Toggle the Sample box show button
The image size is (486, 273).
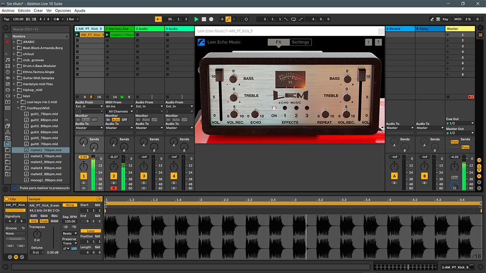tap(16, 257)
